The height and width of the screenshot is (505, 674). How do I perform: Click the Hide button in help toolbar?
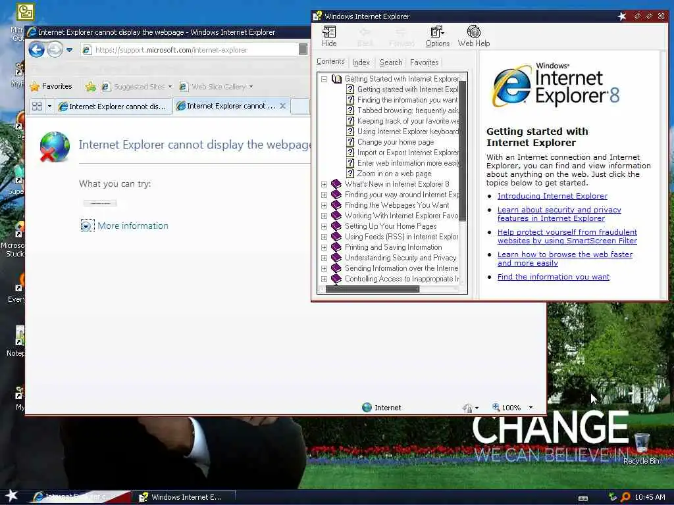(x=329, y=36)
